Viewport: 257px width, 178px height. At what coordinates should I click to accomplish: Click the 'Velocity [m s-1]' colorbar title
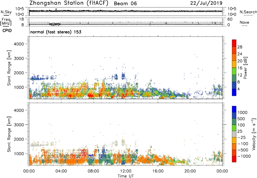pyautogui.click(x=254, y=134)
